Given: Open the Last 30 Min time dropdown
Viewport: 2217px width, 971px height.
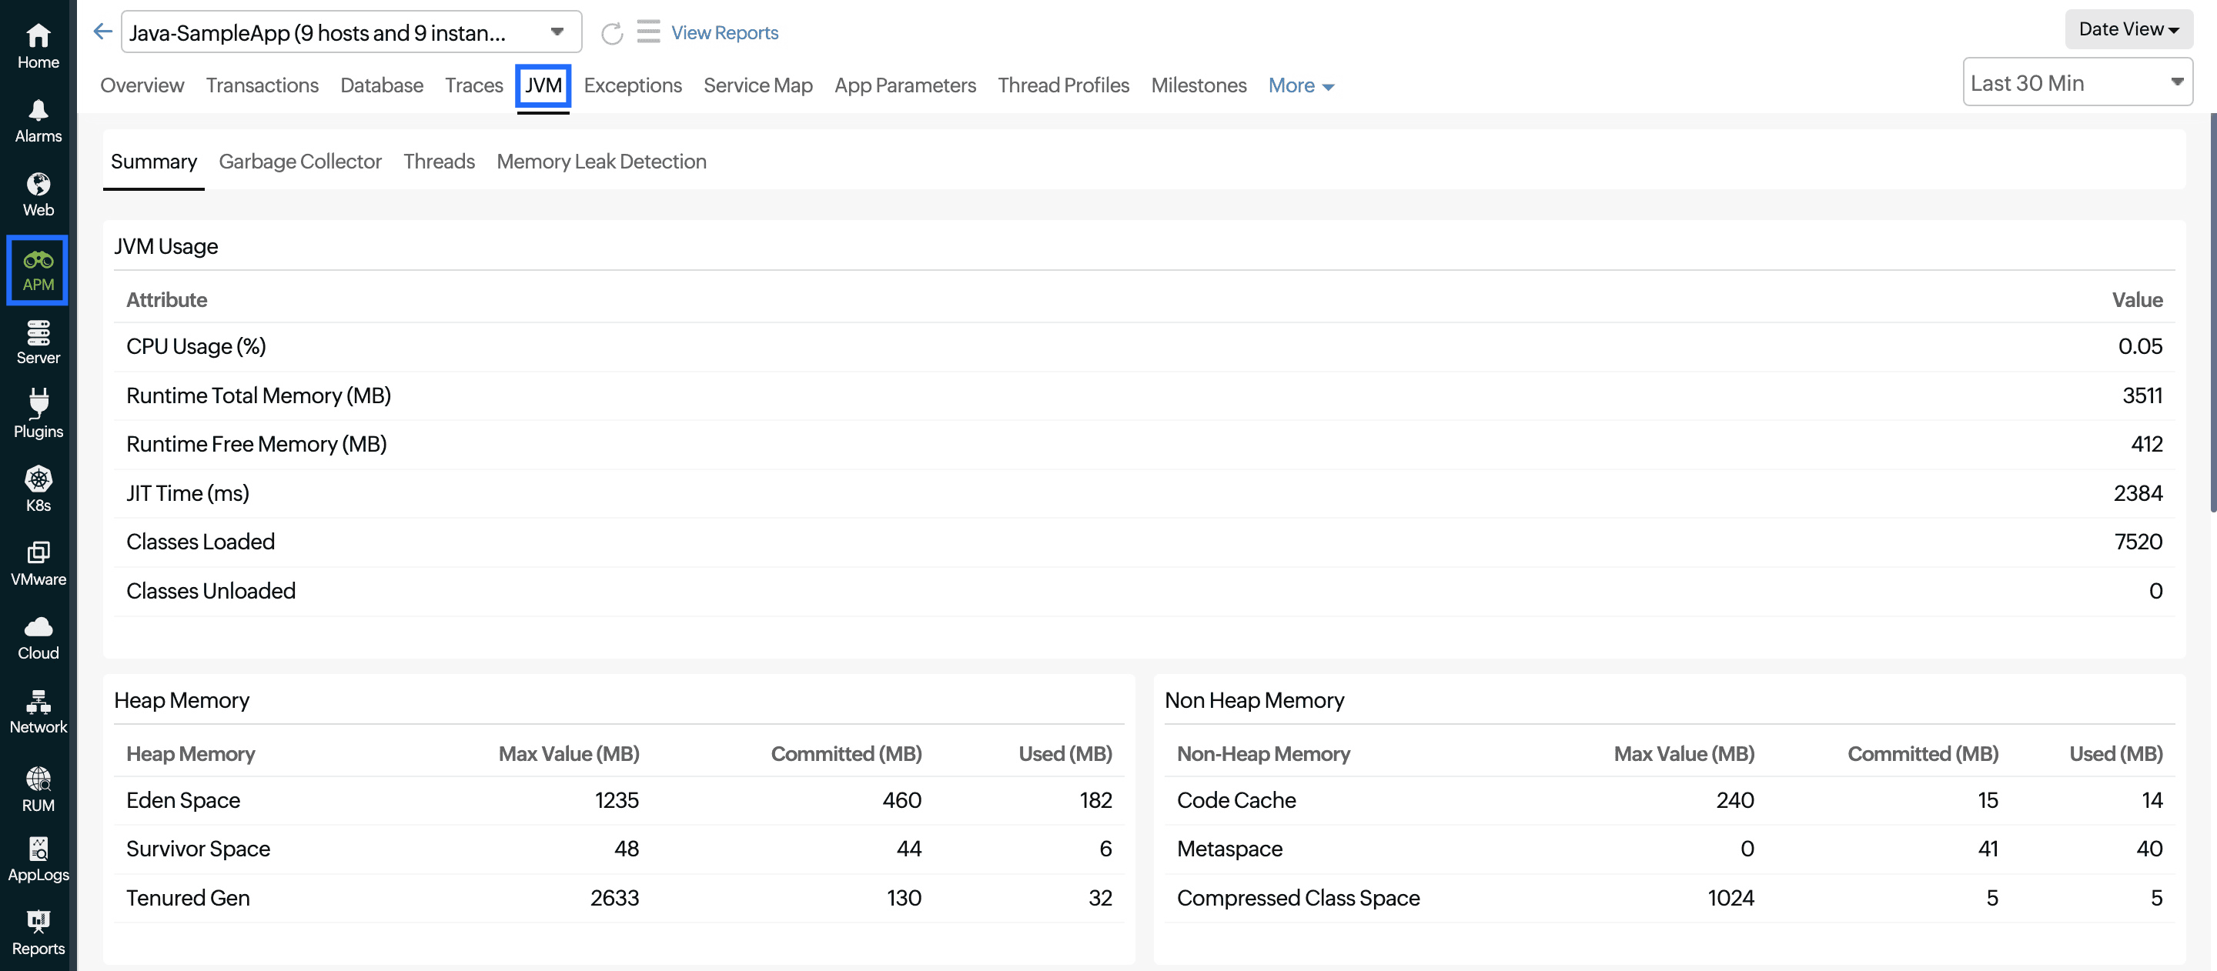Looking at the screenshot, I should click(x=2077, y=82).
